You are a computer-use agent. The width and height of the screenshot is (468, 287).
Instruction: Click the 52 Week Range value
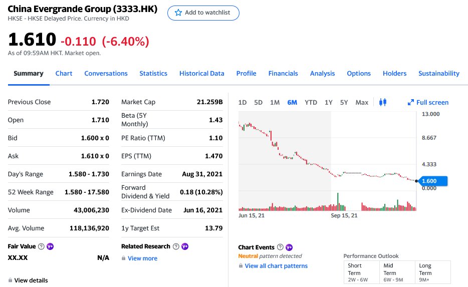[87, 192]
